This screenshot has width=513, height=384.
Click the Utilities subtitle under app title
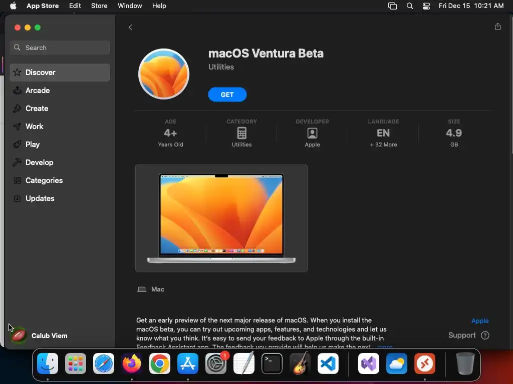click(x=221, y=67)
